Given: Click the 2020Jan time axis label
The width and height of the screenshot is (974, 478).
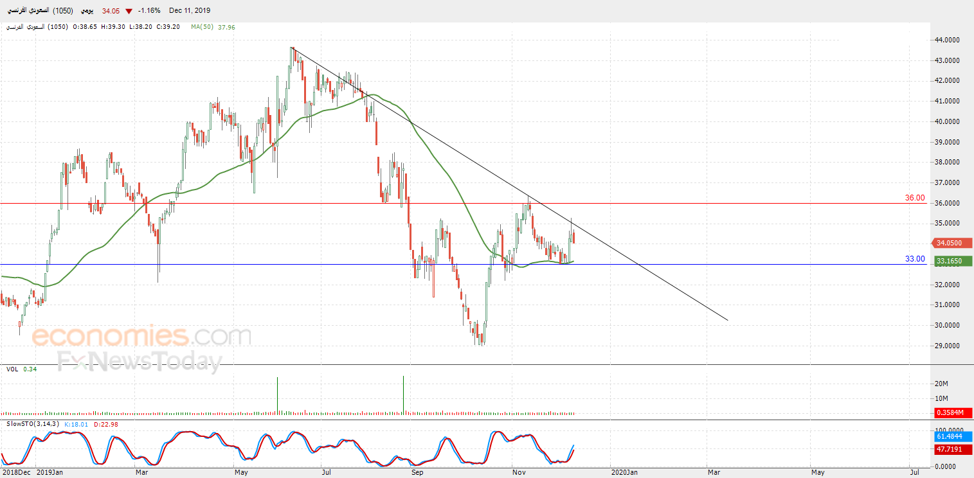Looking at the screenshot, I should (624, 473).
